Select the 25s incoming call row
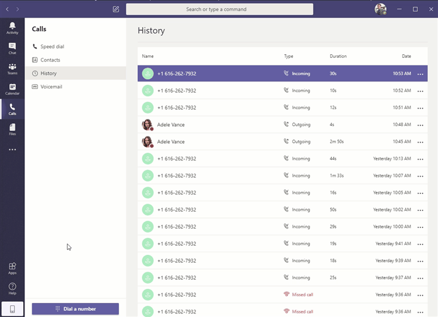 [282, 278]
